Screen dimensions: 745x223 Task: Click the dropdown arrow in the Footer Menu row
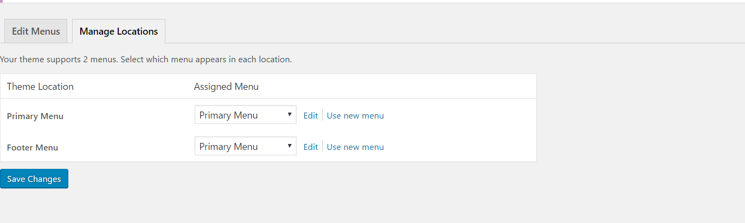pyautogui.click(x=290, y=146)
